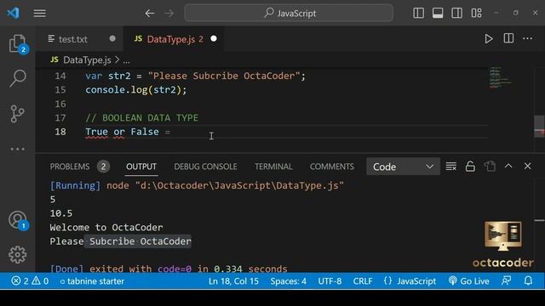The height and width of the screenshot is (306, 545).
Task: Open the Explorer view in activity bar
Action: click(x=17, y=43)
